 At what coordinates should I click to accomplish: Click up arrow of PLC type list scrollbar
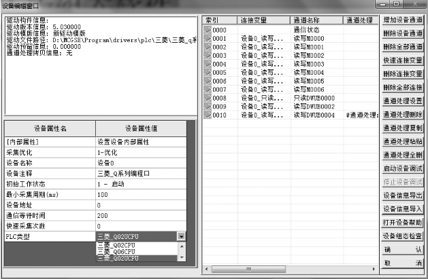tap(182, 246)
